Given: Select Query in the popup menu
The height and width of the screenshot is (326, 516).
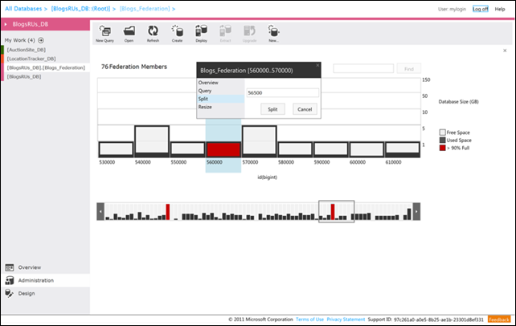Looking at the screenshot, I should [221, 91].
